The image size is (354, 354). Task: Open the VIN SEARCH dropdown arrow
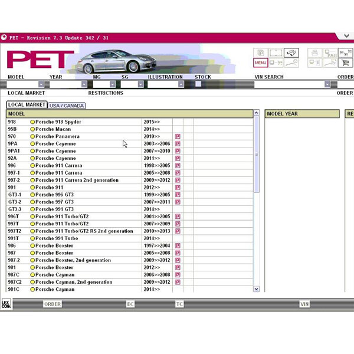tap(327, 84)
